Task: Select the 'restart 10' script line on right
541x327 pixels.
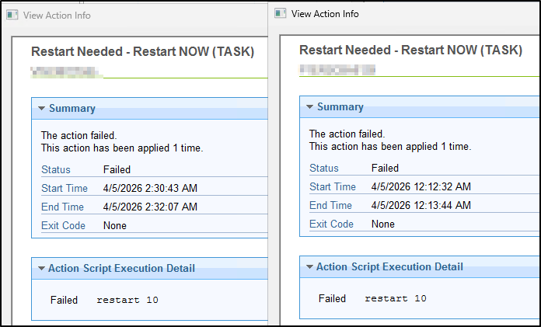Action: 396,298
